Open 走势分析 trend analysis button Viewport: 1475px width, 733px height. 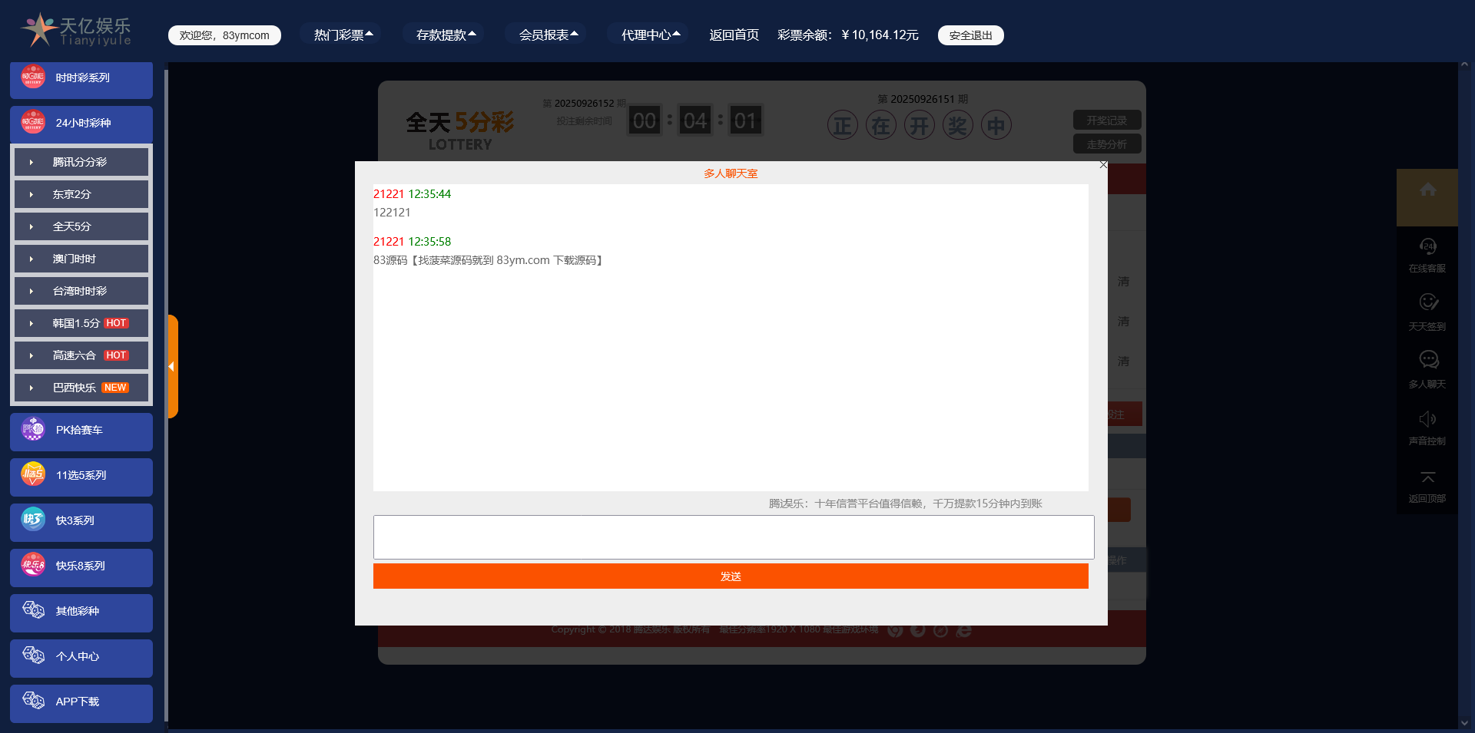coord(1107,144)
